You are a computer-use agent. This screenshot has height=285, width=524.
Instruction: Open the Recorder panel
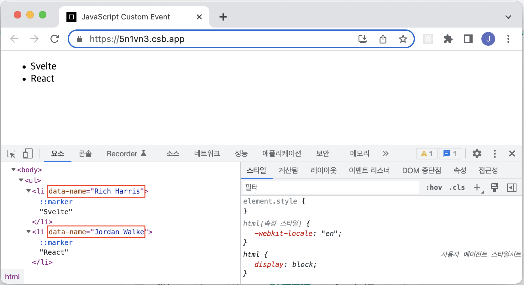click(x=126, y=153)
